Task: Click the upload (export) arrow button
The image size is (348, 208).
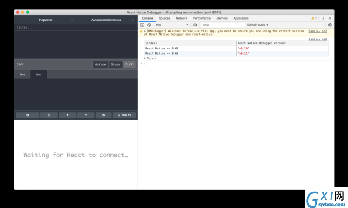Action: 67,115
